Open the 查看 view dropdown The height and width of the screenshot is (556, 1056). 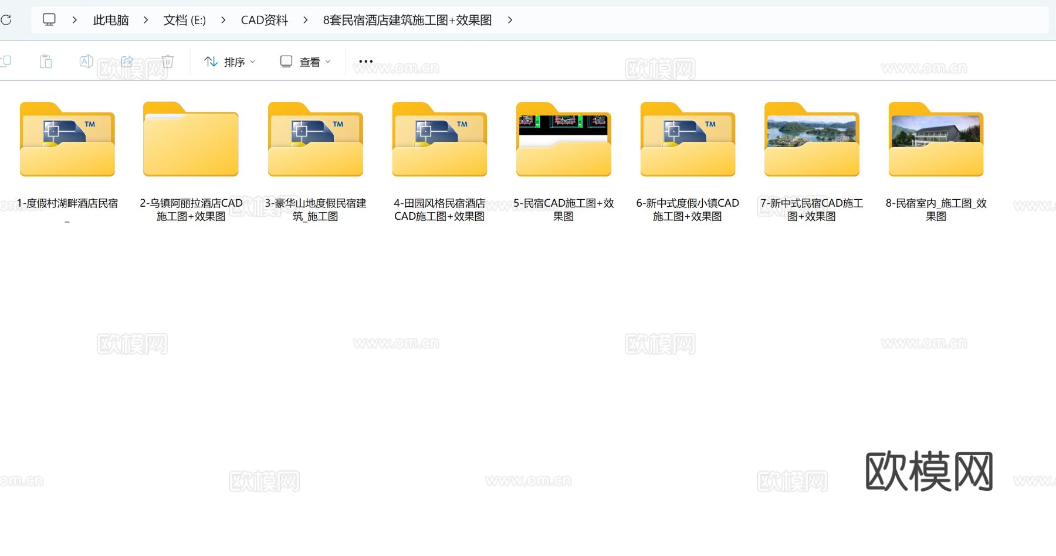point(306,62)
